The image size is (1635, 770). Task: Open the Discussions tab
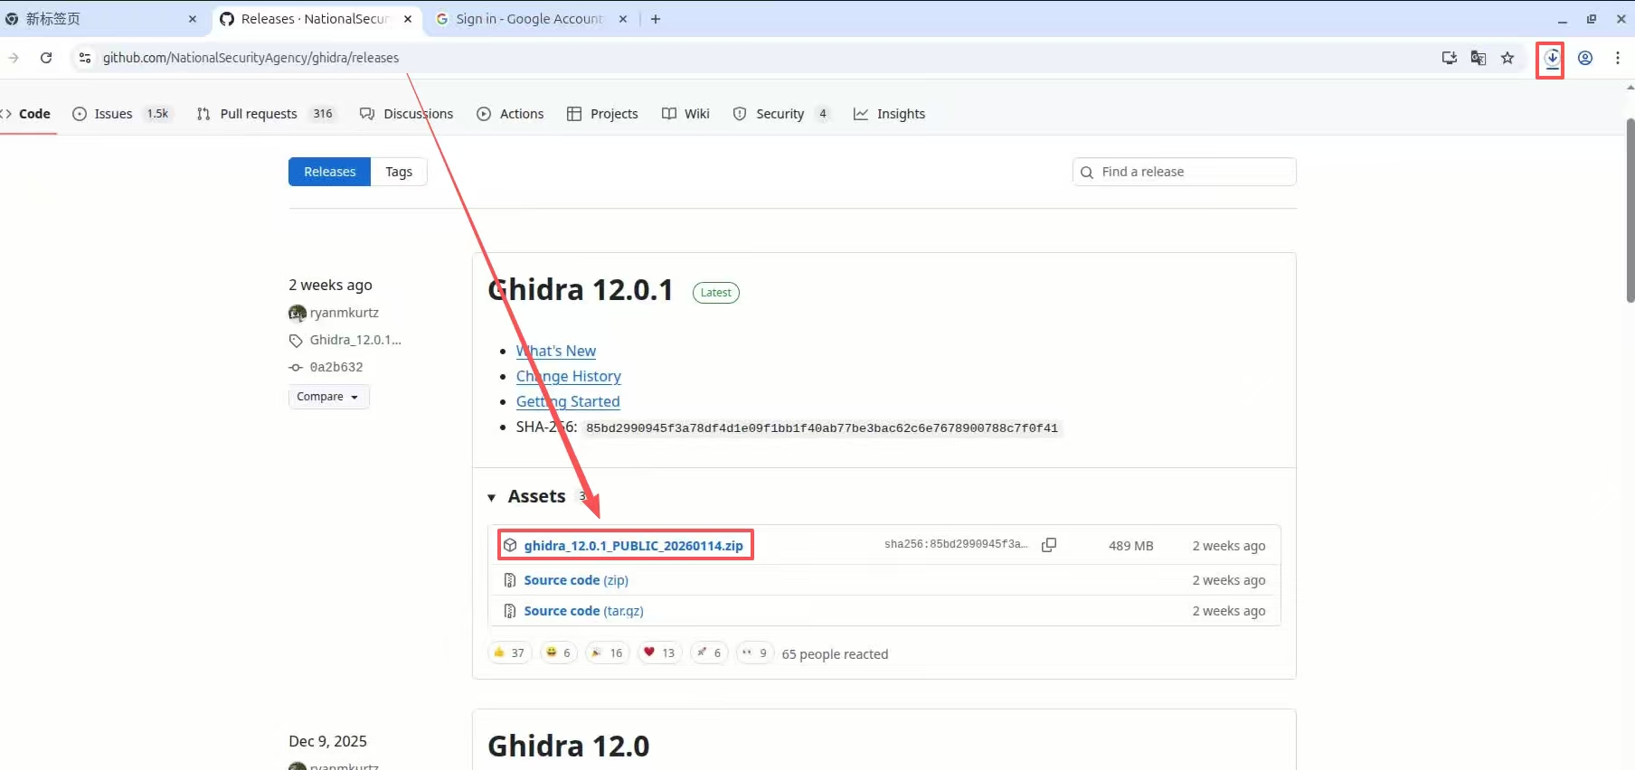[x=407, y=114]
